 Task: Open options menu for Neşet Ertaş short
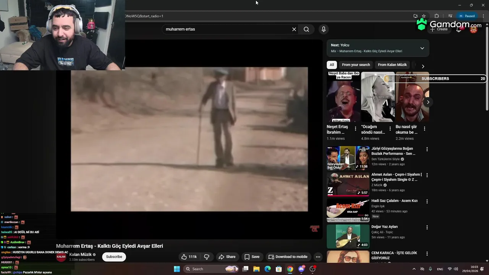(x=356, y=129)
